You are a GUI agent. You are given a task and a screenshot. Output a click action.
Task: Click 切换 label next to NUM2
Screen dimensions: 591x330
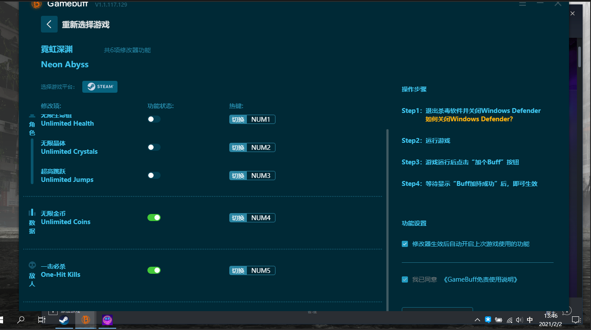point(238,148)
